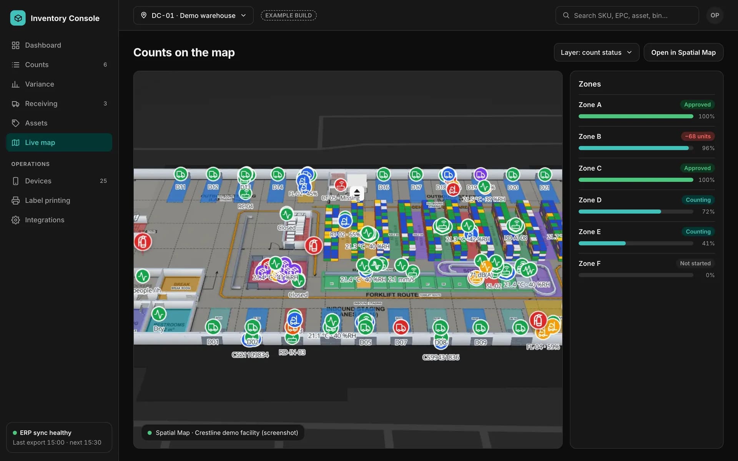Select the Live map nav item
Image resolution: width=738 pixels, height=461 pixels.
[x=59, y=143]
